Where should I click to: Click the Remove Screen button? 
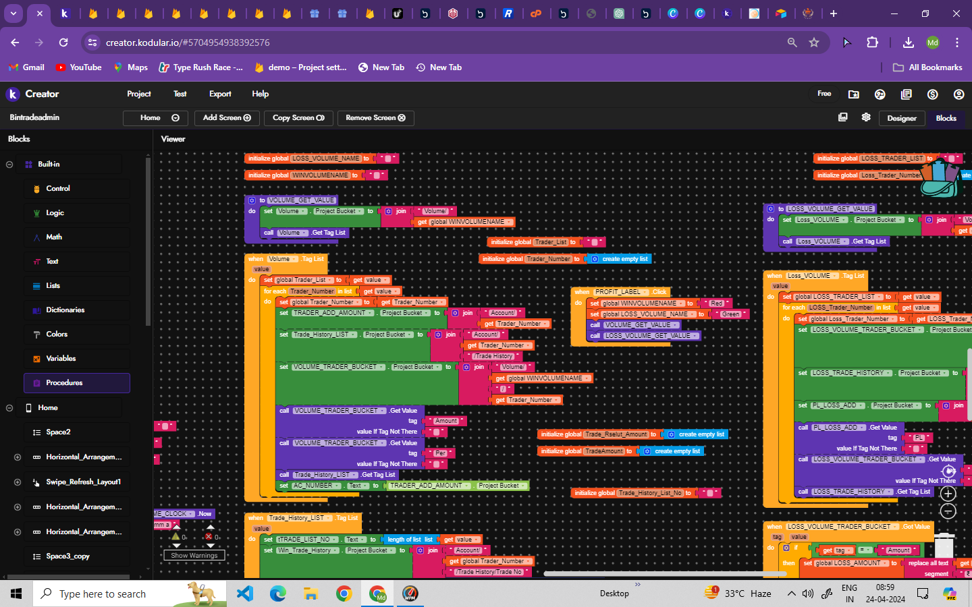tap(375, 118)
